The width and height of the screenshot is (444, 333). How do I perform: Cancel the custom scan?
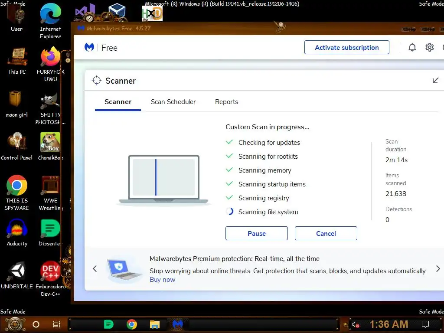(x=326, y=233)
